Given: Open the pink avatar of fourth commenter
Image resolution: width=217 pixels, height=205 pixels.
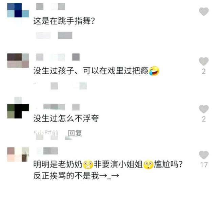Looking at the screenshot, I should coord(18,154).
